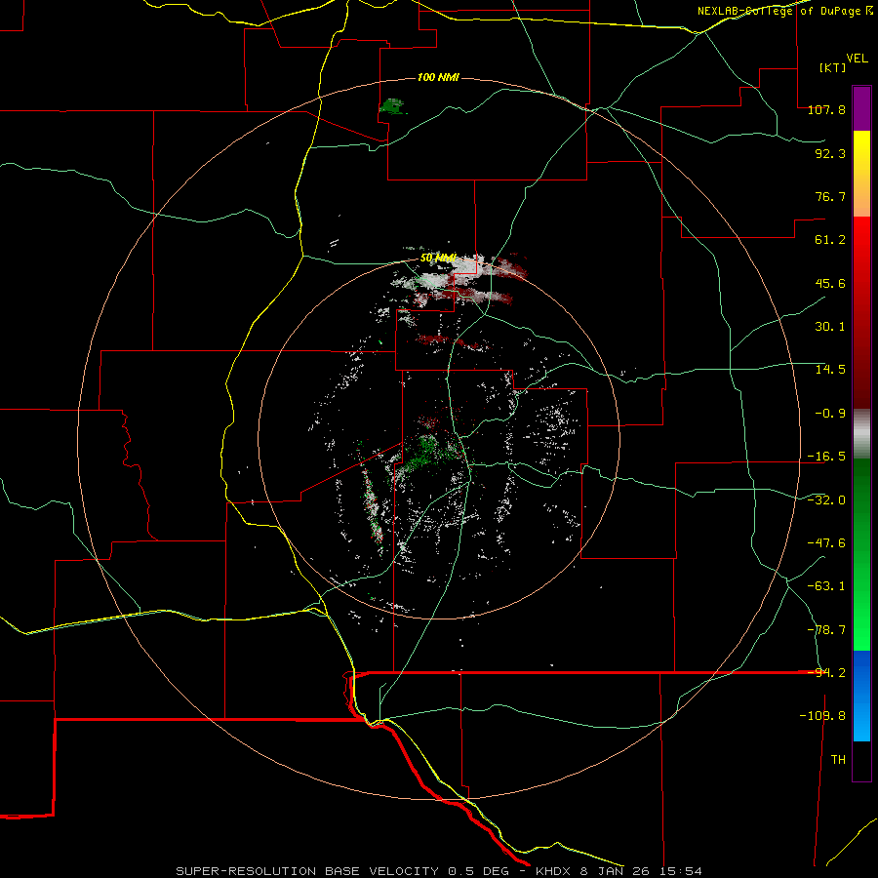Click the isolated green echo near 100 NMI ring
The image size is (878, 878).
[392, 106]
